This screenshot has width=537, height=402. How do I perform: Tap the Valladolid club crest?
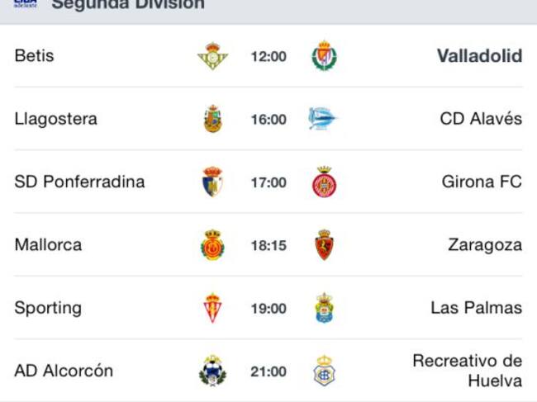[x=324, y=56]
